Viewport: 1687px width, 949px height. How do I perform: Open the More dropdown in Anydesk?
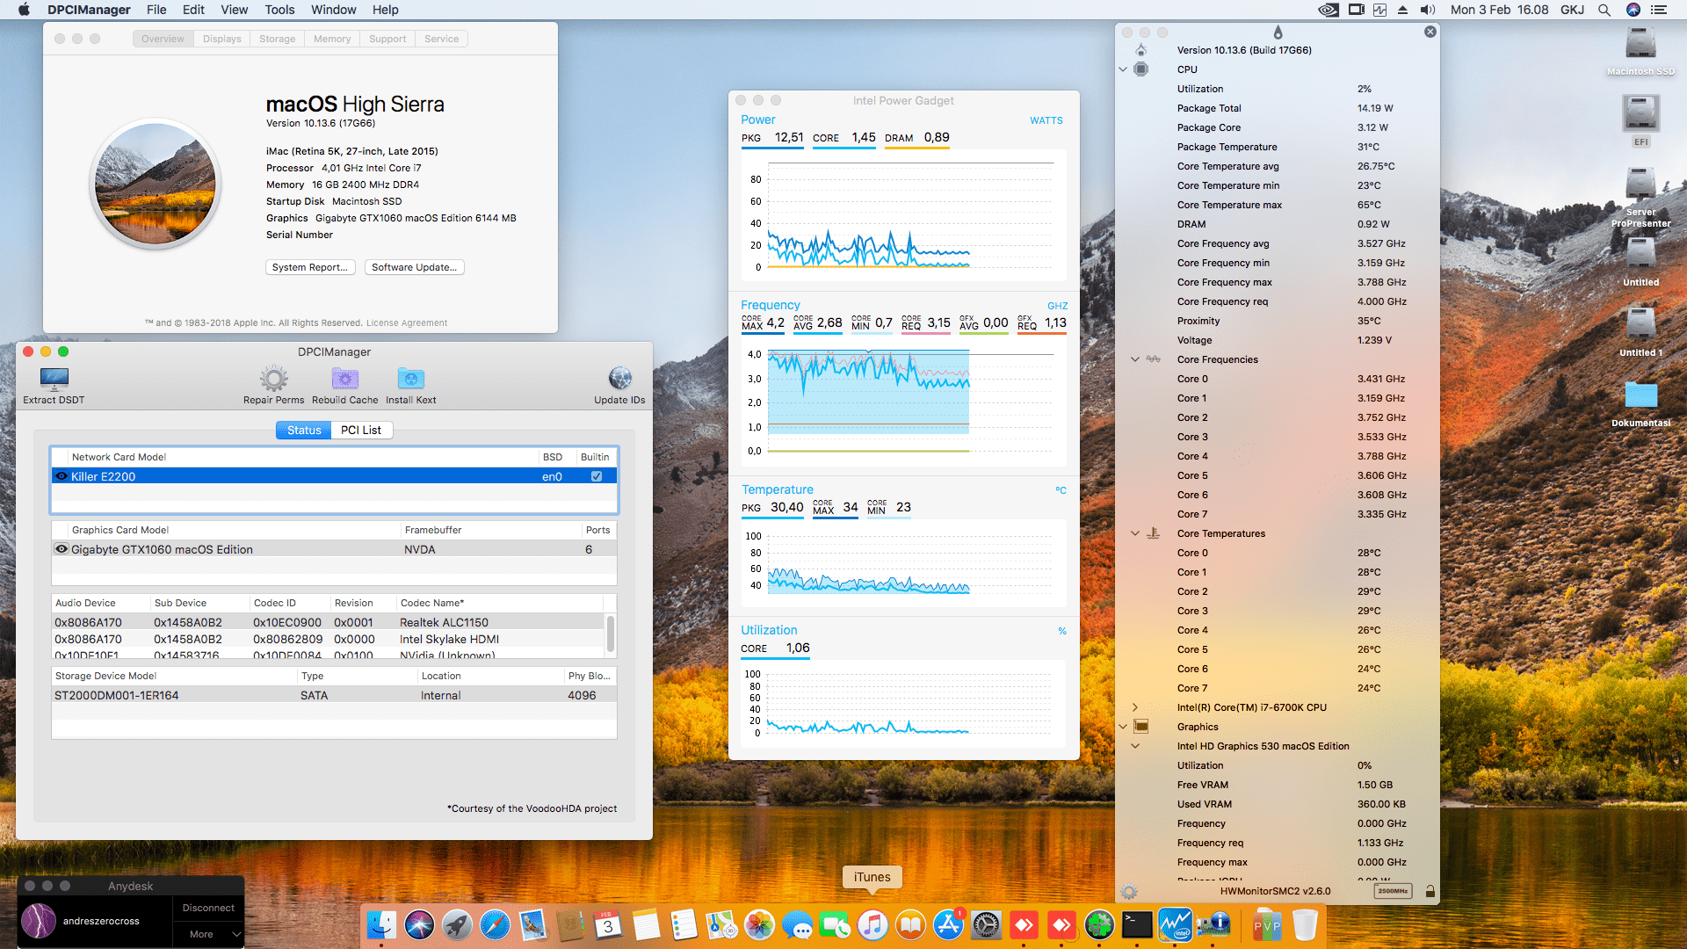208,934
